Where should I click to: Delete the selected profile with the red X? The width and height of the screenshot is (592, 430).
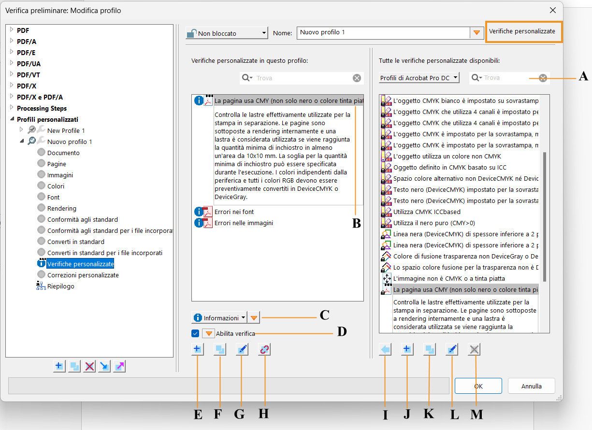89,366
